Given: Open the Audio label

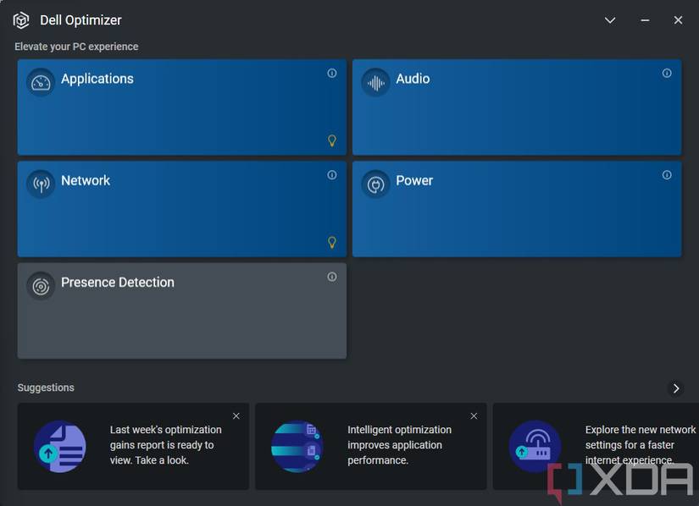Looking at the screenshot, I should click(413, 79).
